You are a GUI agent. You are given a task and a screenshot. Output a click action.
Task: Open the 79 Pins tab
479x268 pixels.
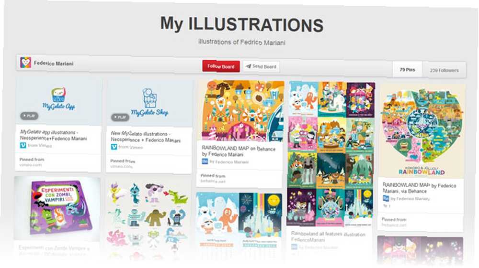[408, 70]
